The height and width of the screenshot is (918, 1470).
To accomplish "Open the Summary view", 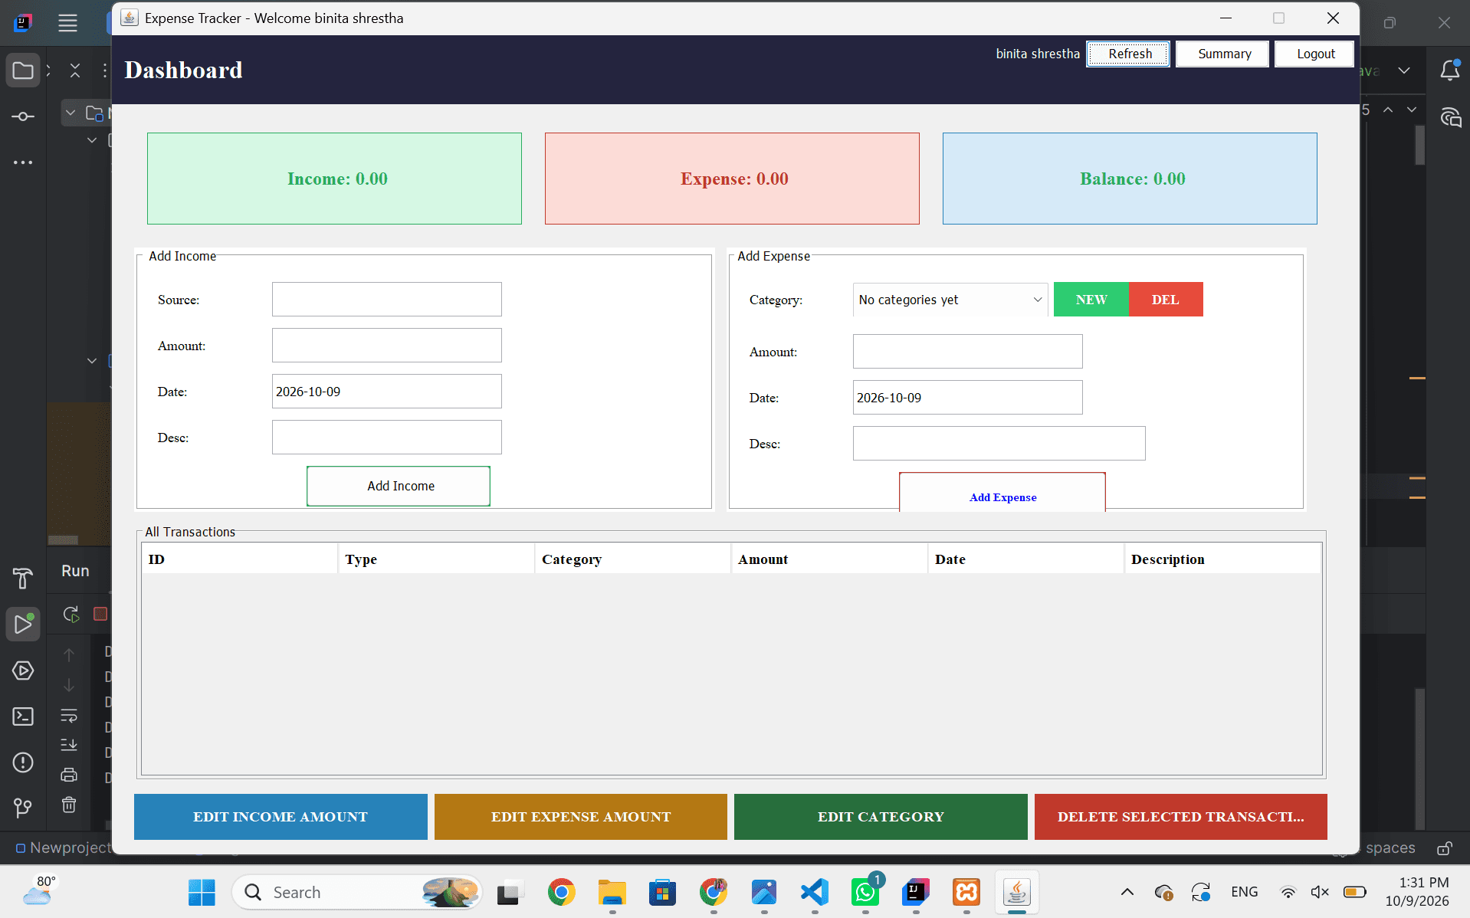I will click(x=1222, y=54).
